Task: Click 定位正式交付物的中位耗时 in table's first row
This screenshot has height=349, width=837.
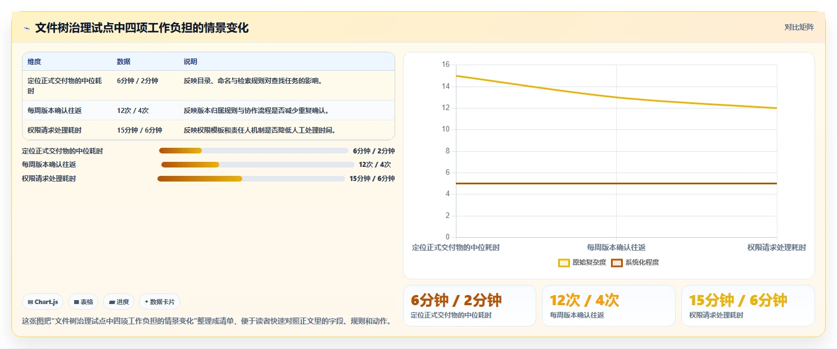Action: (x=65, y=85)
